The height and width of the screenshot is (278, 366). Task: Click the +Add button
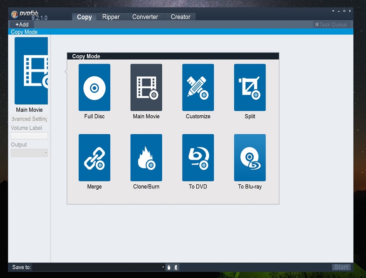click(x=22, y=25)
